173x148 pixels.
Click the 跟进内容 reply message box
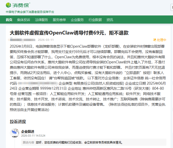coord(94,142)
